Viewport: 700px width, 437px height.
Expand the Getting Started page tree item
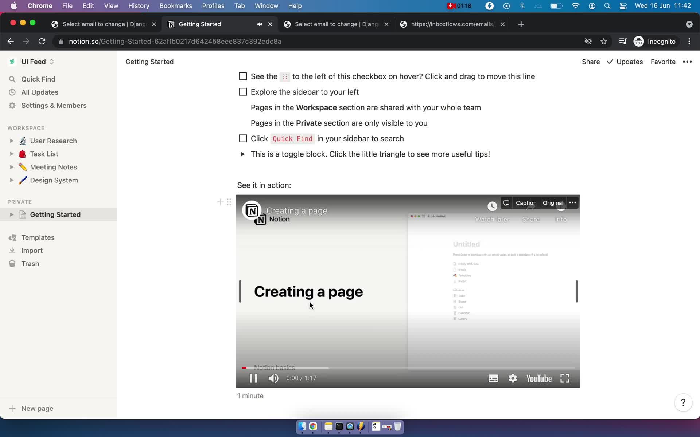pos(11,214)
